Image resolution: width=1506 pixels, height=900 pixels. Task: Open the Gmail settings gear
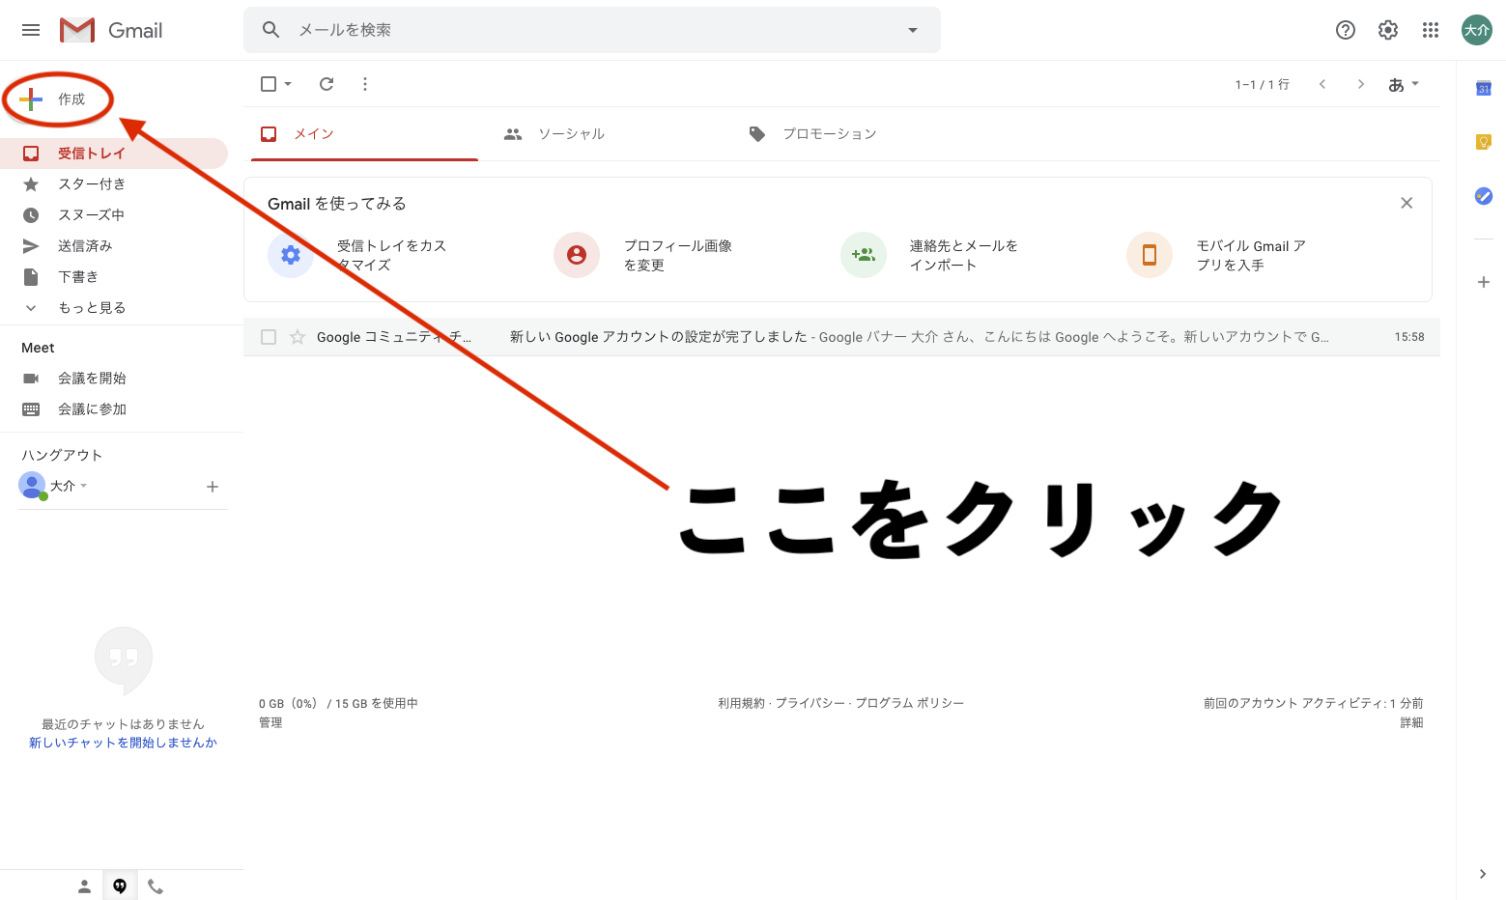(x=1387, y=30)
